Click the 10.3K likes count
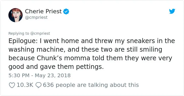 25,85
